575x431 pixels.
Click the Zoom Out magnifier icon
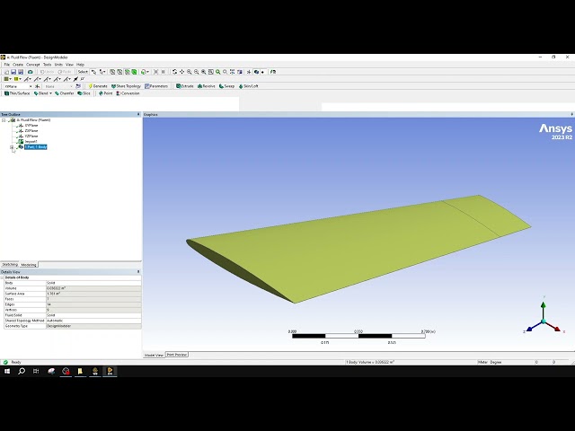pyautogui.click(x=196, y=72)
